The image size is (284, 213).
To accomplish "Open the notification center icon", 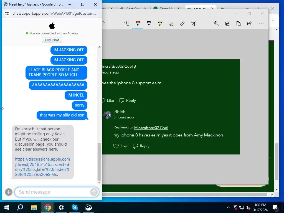I will (x=275, y=207).
